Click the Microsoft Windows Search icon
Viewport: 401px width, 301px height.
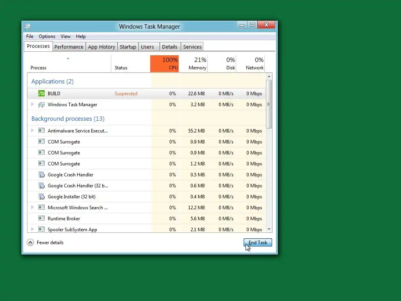(x=42, y=208)
